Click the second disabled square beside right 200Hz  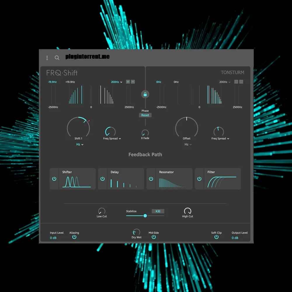(241, 82)
